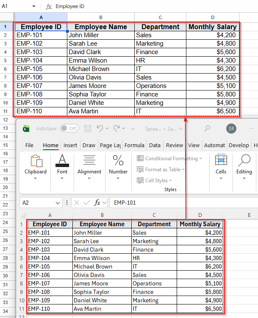
Task: Click the Undo arrow icon
Action: 100,129
